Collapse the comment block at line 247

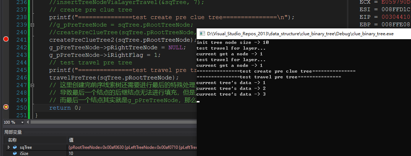(x=32, y=85)
